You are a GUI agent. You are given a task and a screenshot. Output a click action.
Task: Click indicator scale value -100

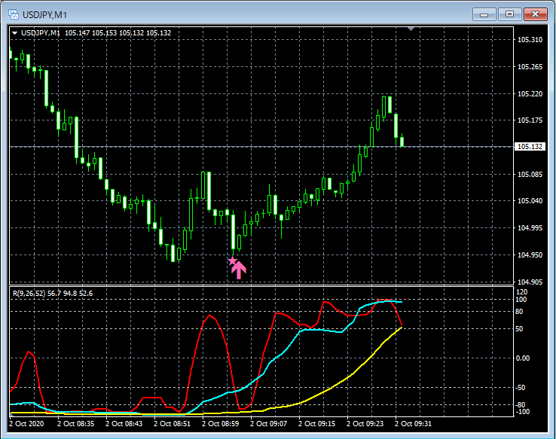pyautogui.click(x=522, y=412)
